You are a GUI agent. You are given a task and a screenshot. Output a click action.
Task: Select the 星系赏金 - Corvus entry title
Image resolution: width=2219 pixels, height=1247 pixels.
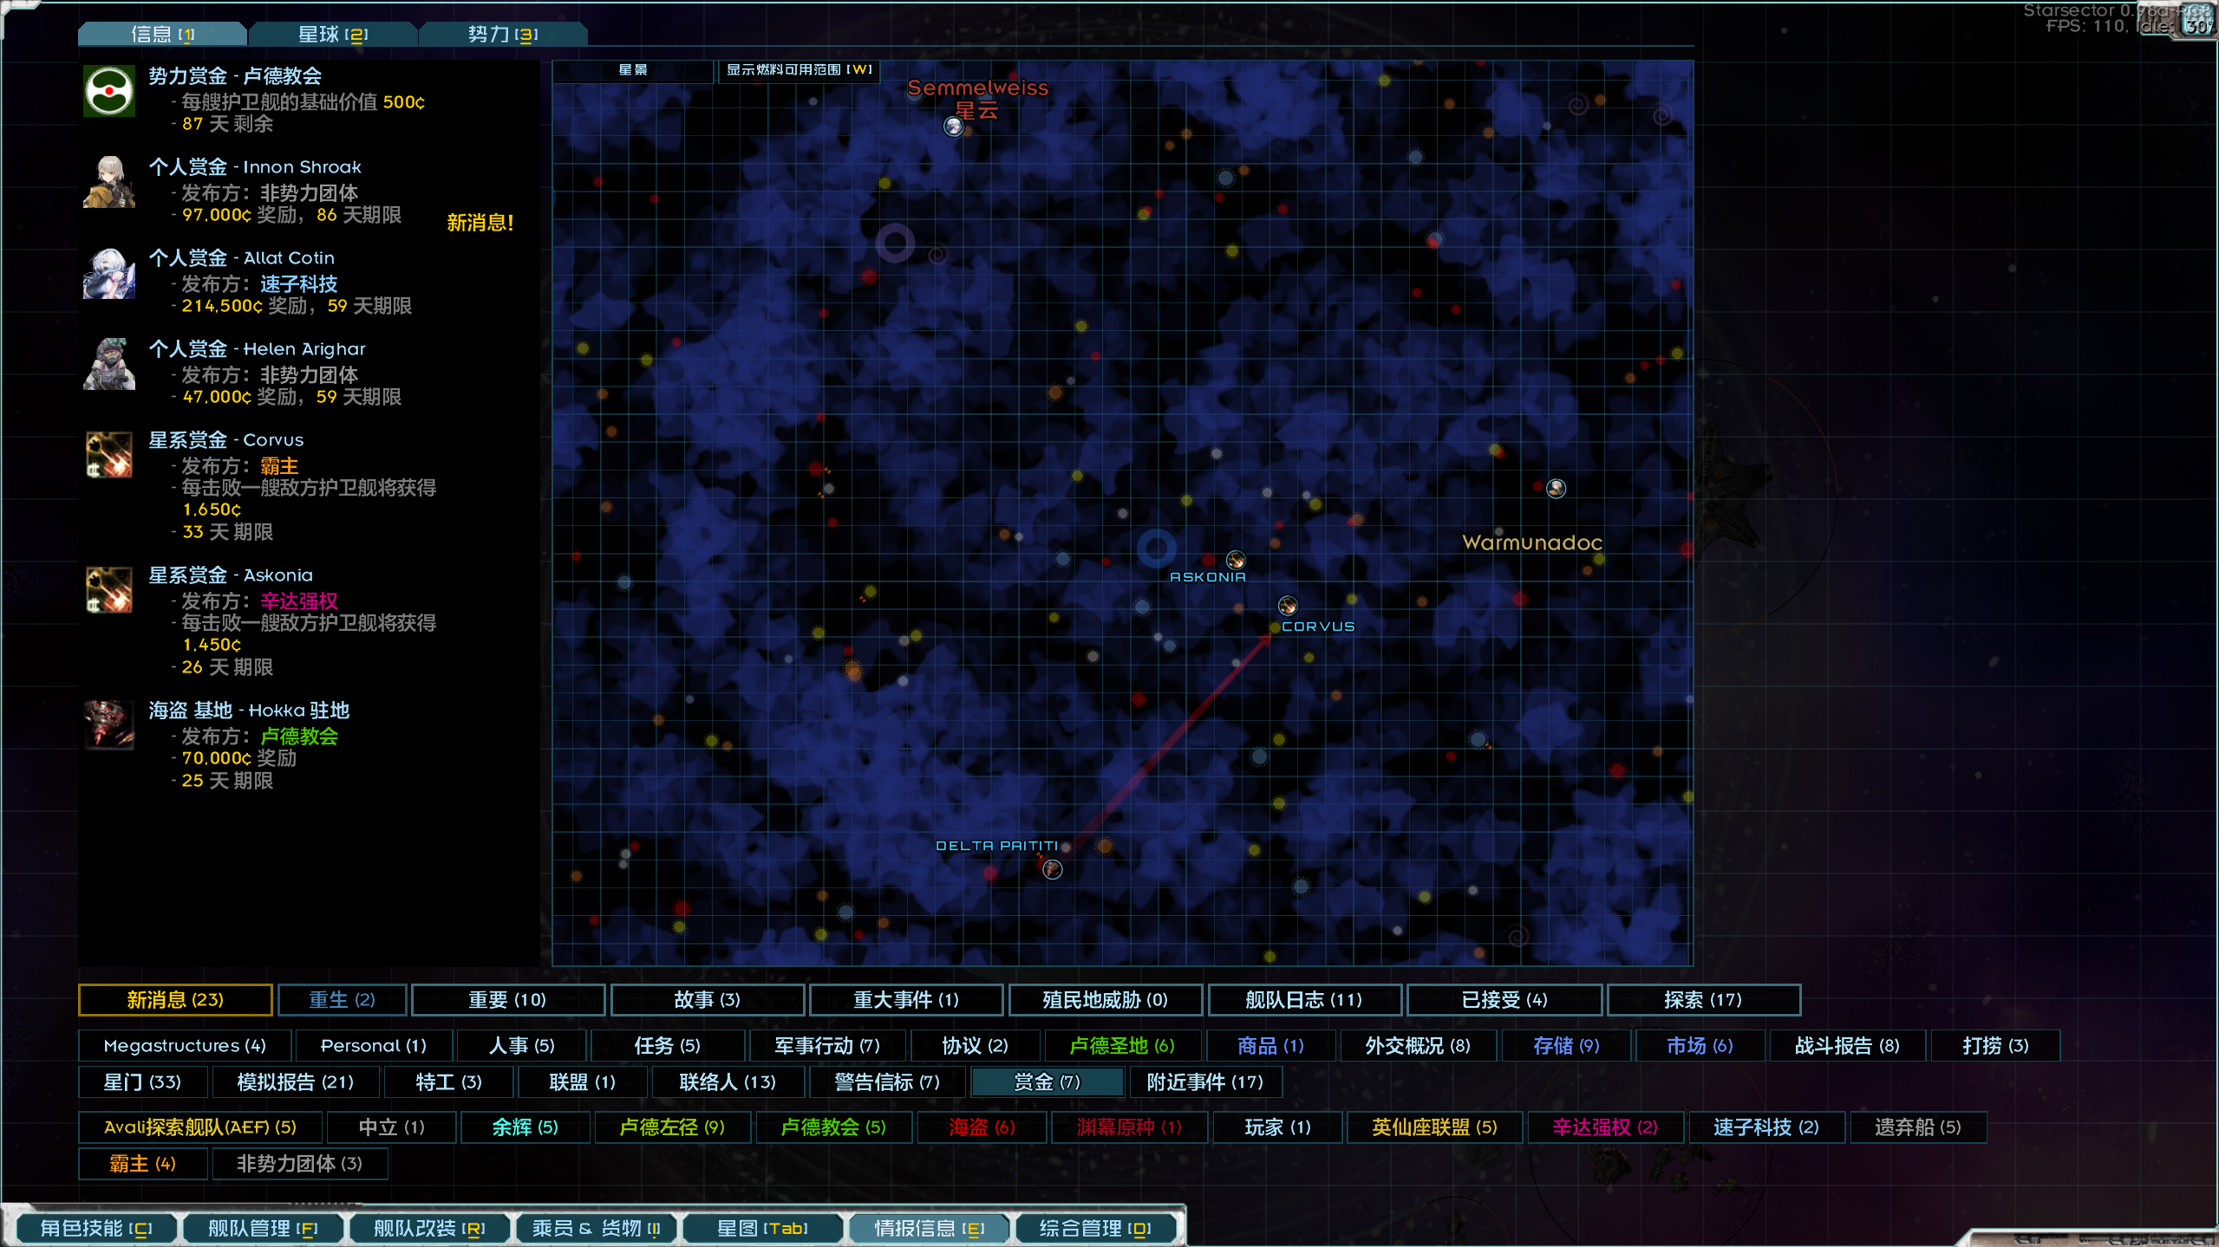point(226,440)
